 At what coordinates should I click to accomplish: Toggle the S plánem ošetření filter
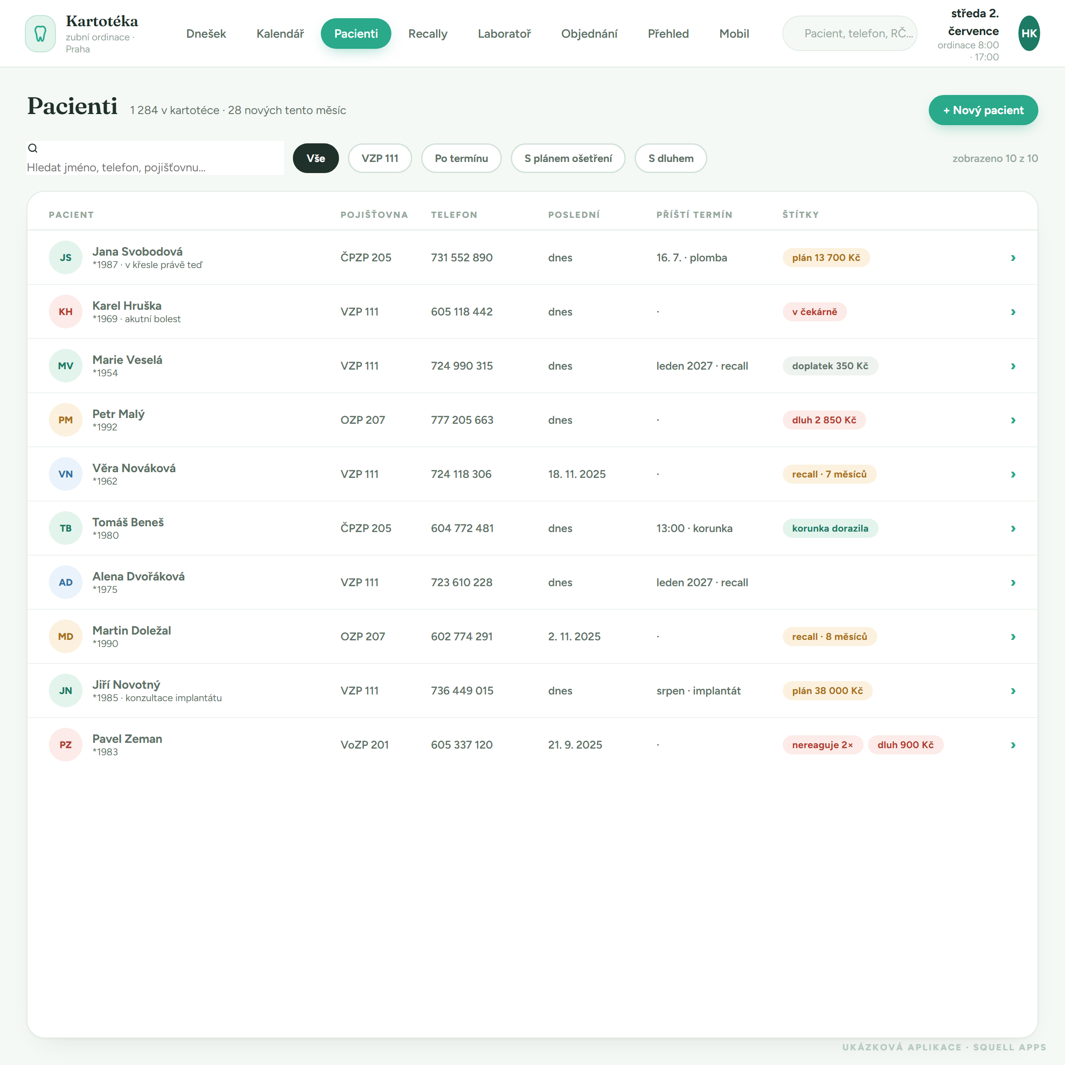[x=568, y=158]
